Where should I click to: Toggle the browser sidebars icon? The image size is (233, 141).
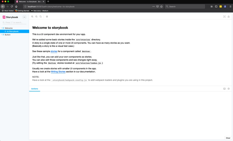[216, 6]
